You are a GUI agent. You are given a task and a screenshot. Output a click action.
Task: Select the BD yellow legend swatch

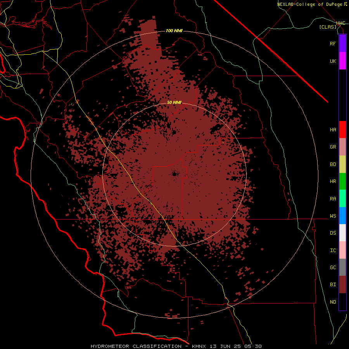point(342,164)
